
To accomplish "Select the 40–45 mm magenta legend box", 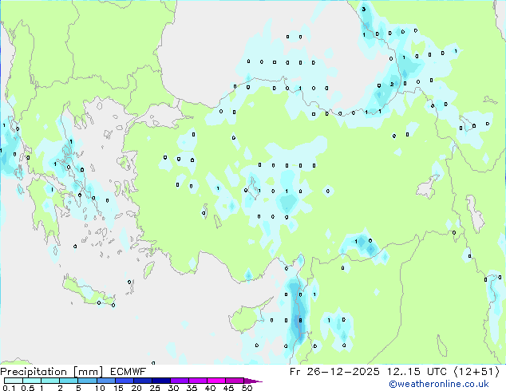I will [x=216, y=381].
